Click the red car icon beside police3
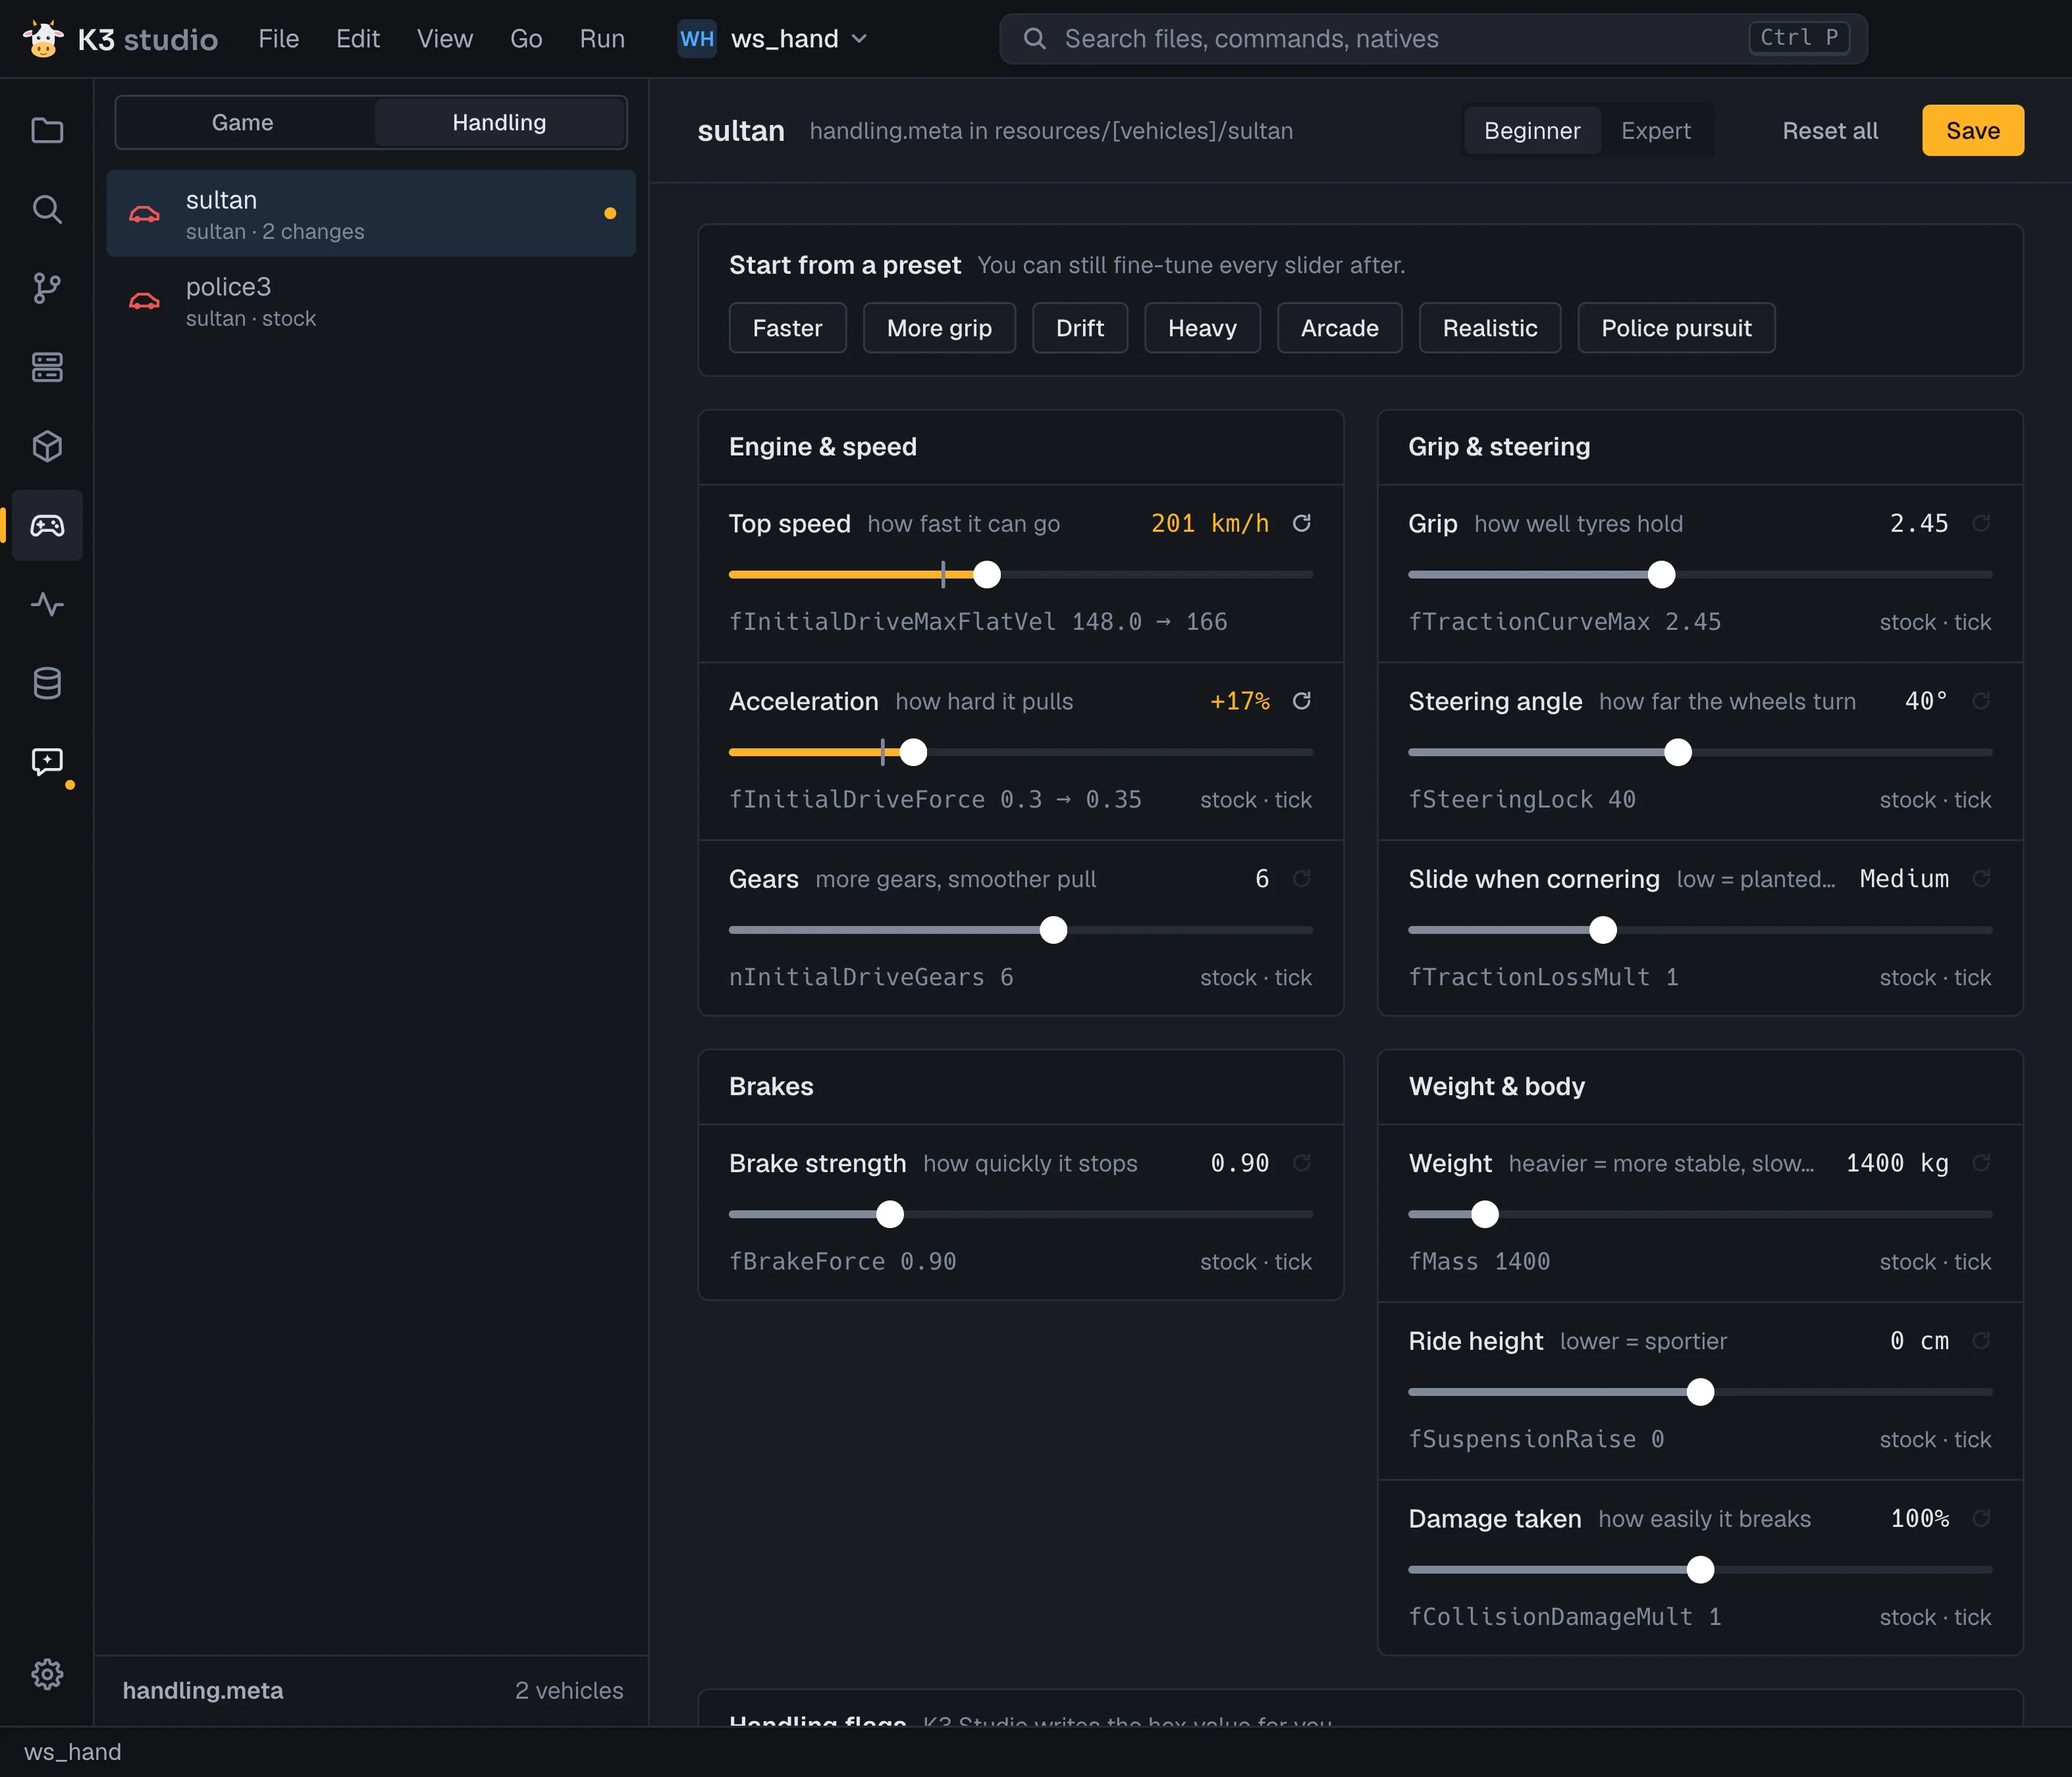Screen dimensions: 2072x1777 (145, 301)
